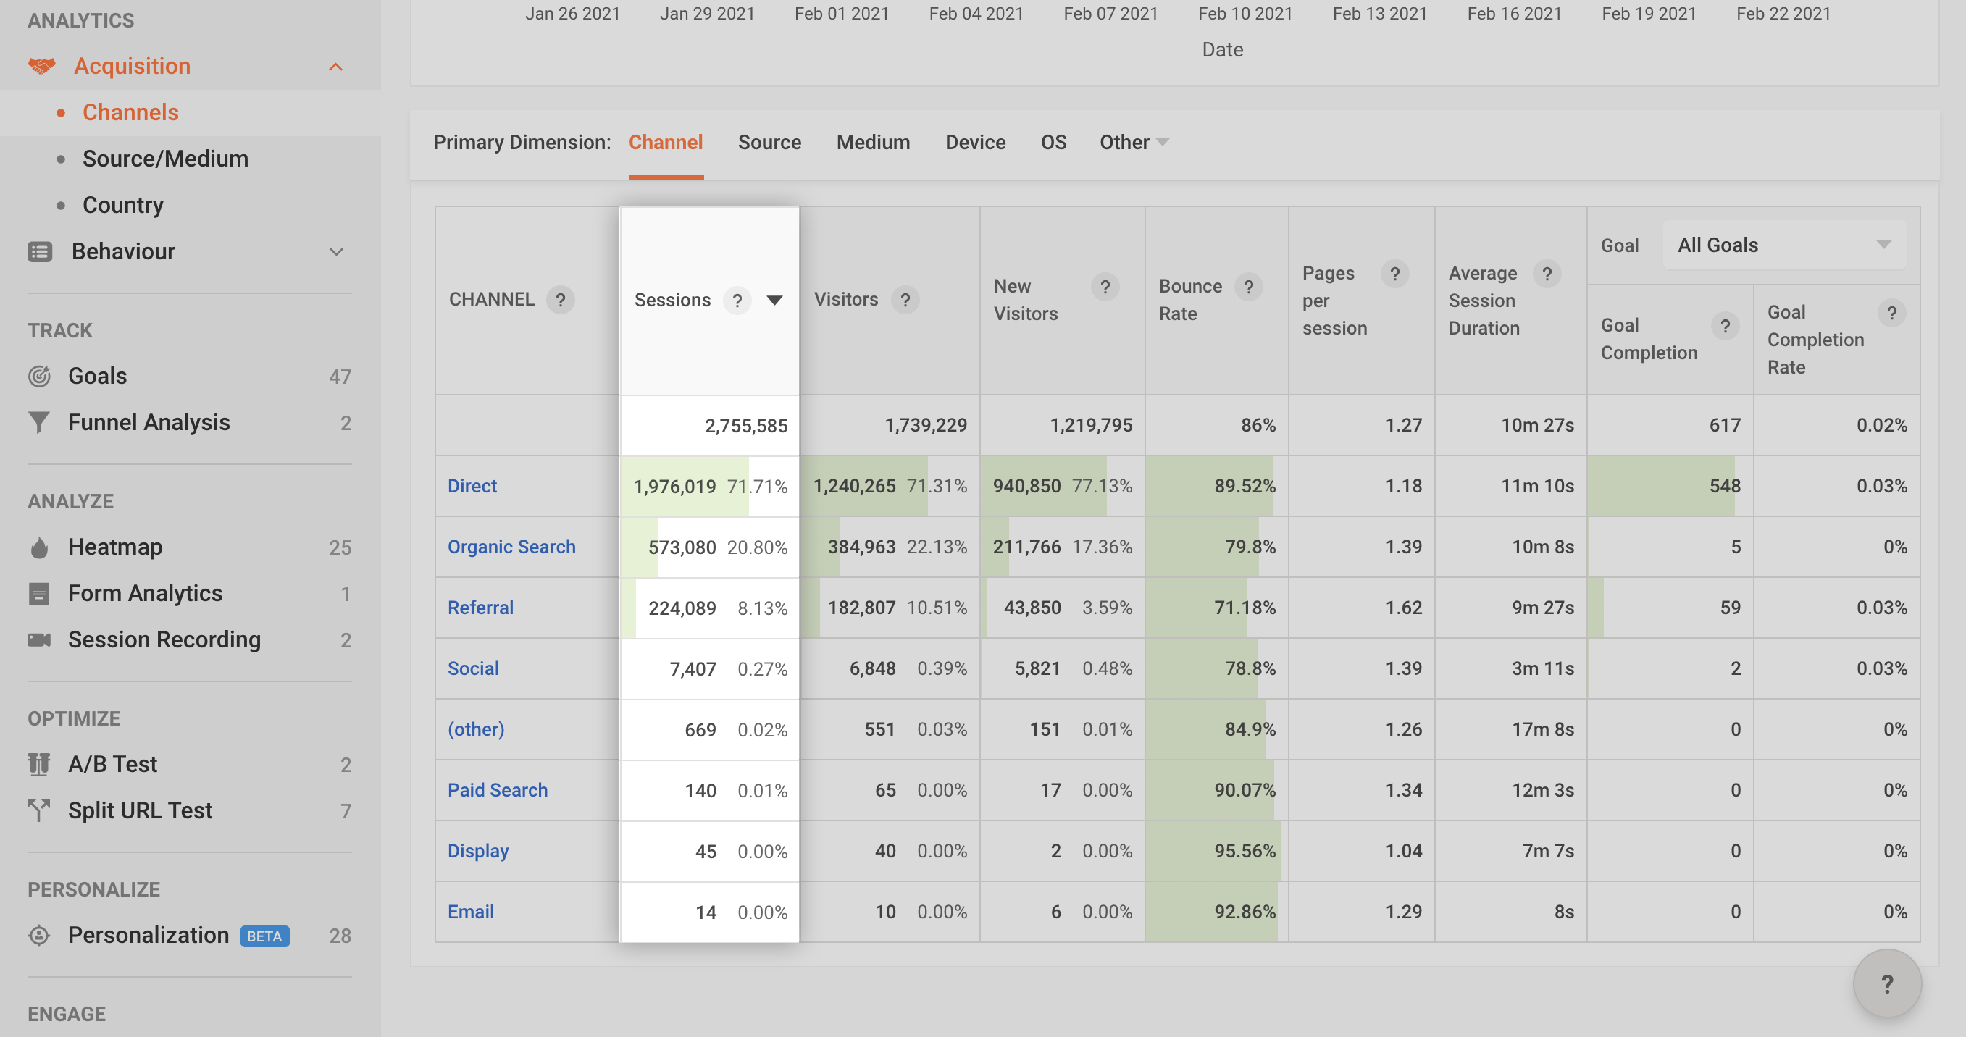Click the Session Recording camera icon

[39, 640]
